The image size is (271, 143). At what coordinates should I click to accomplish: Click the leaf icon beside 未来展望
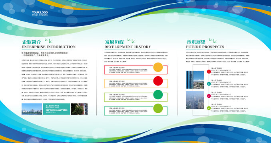213,41
